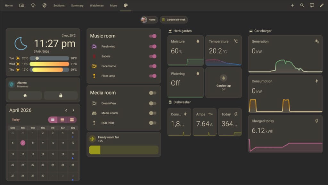Select the palette icon tab

[x=126, y=5]
